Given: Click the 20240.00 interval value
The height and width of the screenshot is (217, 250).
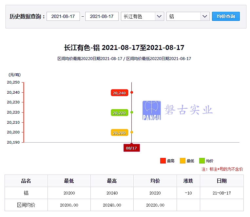Looking at the screenshot, I should pyautogui.click(x=112, y=205).
